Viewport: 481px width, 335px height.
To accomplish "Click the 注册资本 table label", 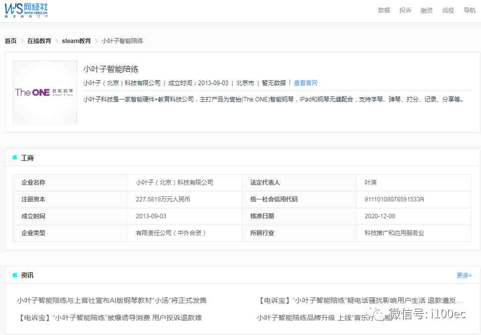I will click(x=33, y=199).
